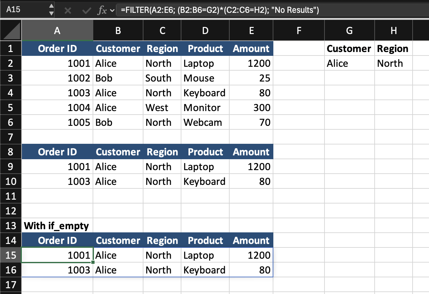Click the Enter checkmark in formula bar

(x=86, y=11)
